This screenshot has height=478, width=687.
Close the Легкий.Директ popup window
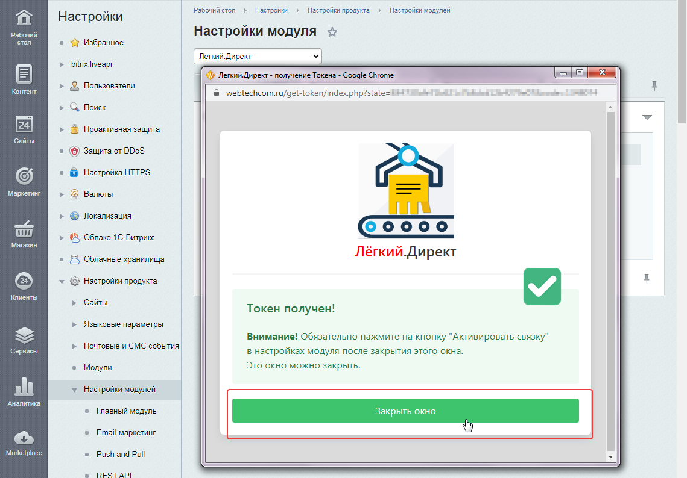click(603, 73)
